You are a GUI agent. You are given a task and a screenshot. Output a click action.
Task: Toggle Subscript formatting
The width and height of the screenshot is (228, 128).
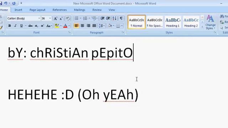tap(36, 26)
